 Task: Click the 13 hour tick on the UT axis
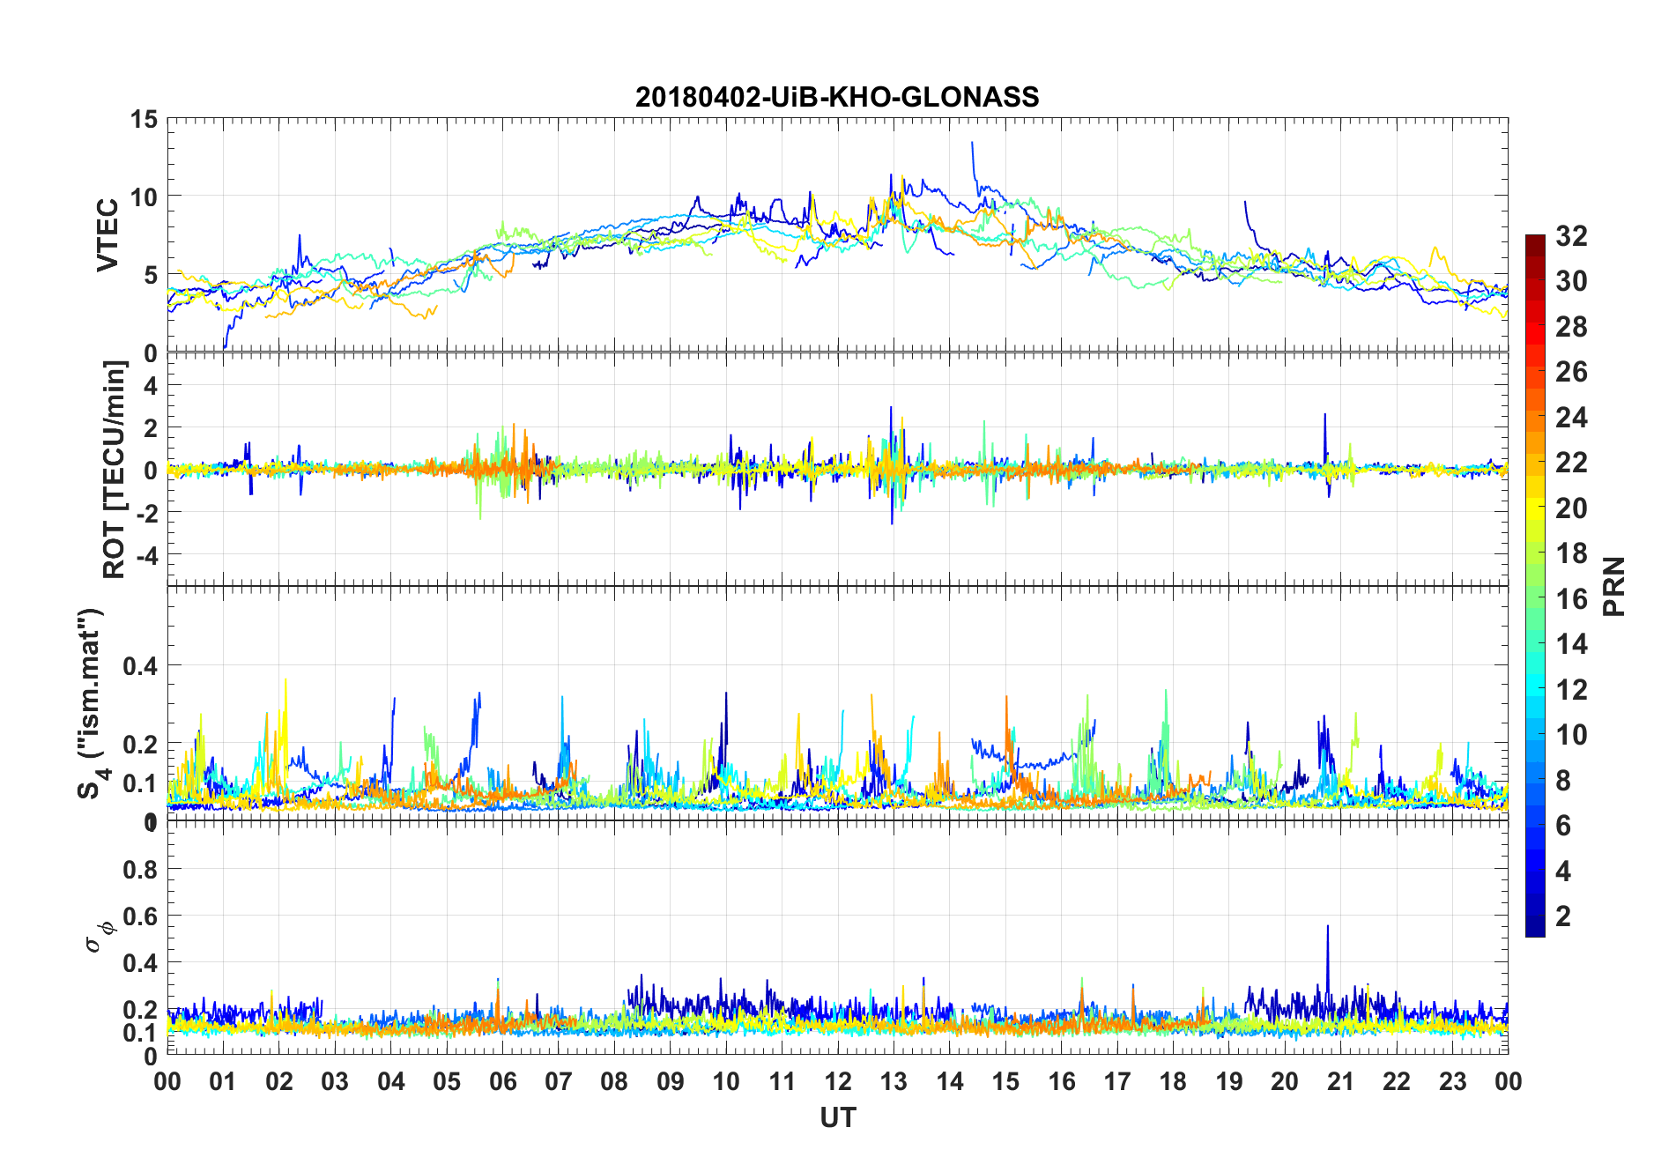(x=894, y=1081)
